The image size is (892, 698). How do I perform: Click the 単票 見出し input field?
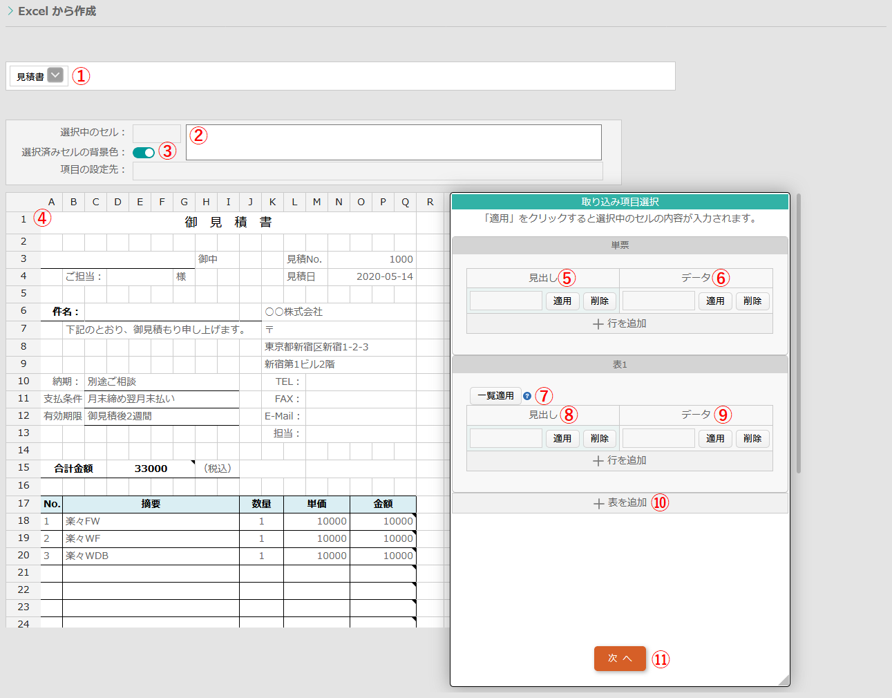click(x=506, y=301)
